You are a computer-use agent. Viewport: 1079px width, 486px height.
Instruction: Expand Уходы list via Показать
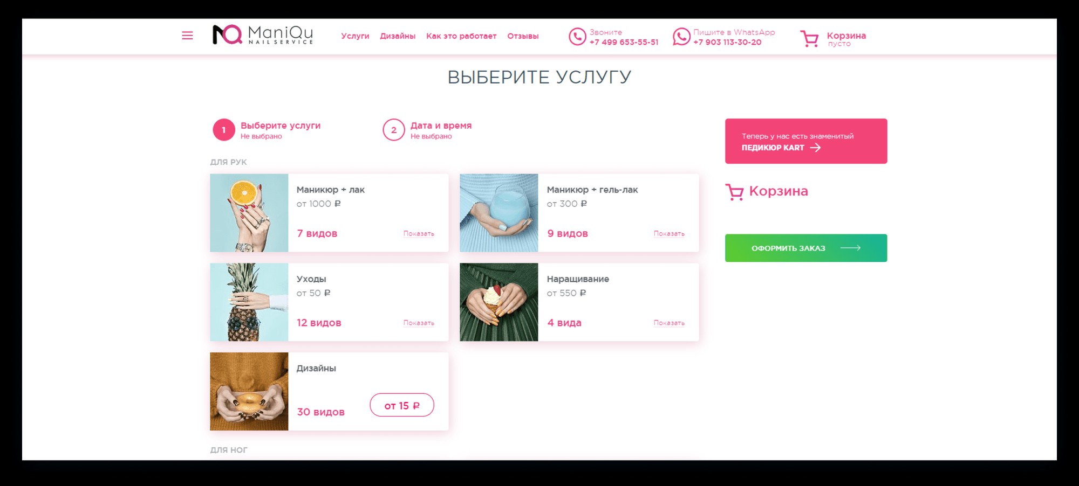coord(419,323)
